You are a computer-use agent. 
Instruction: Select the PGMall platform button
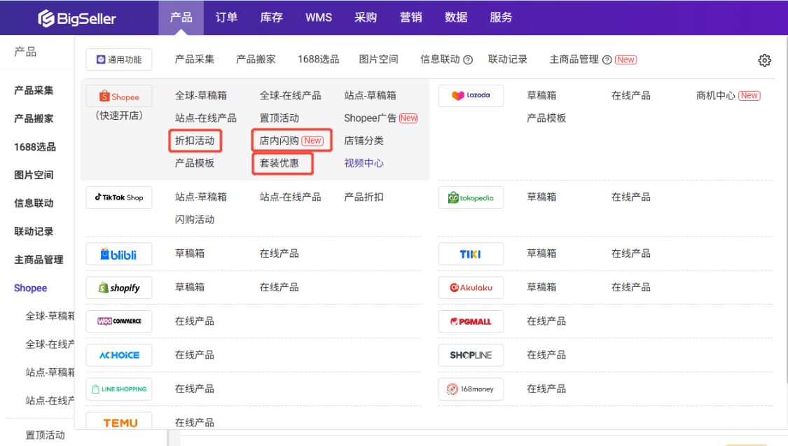471,321
